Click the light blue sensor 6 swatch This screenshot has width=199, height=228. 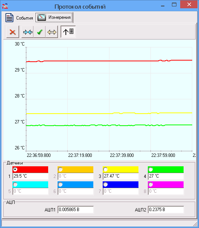click(76, 184)
